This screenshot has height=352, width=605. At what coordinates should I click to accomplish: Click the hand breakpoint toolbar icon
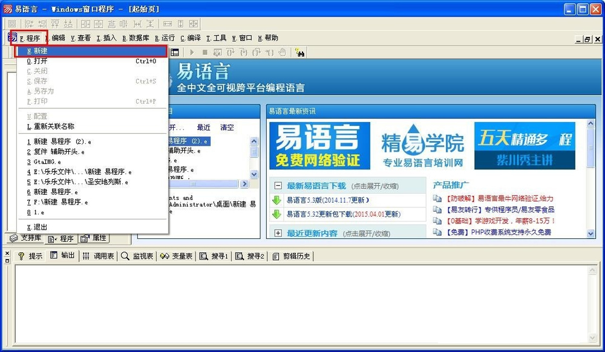283,52
